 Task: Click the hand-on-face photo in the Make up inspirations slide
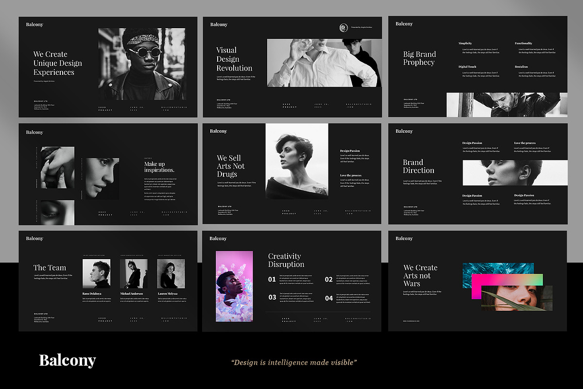click(x=58, y=167)
